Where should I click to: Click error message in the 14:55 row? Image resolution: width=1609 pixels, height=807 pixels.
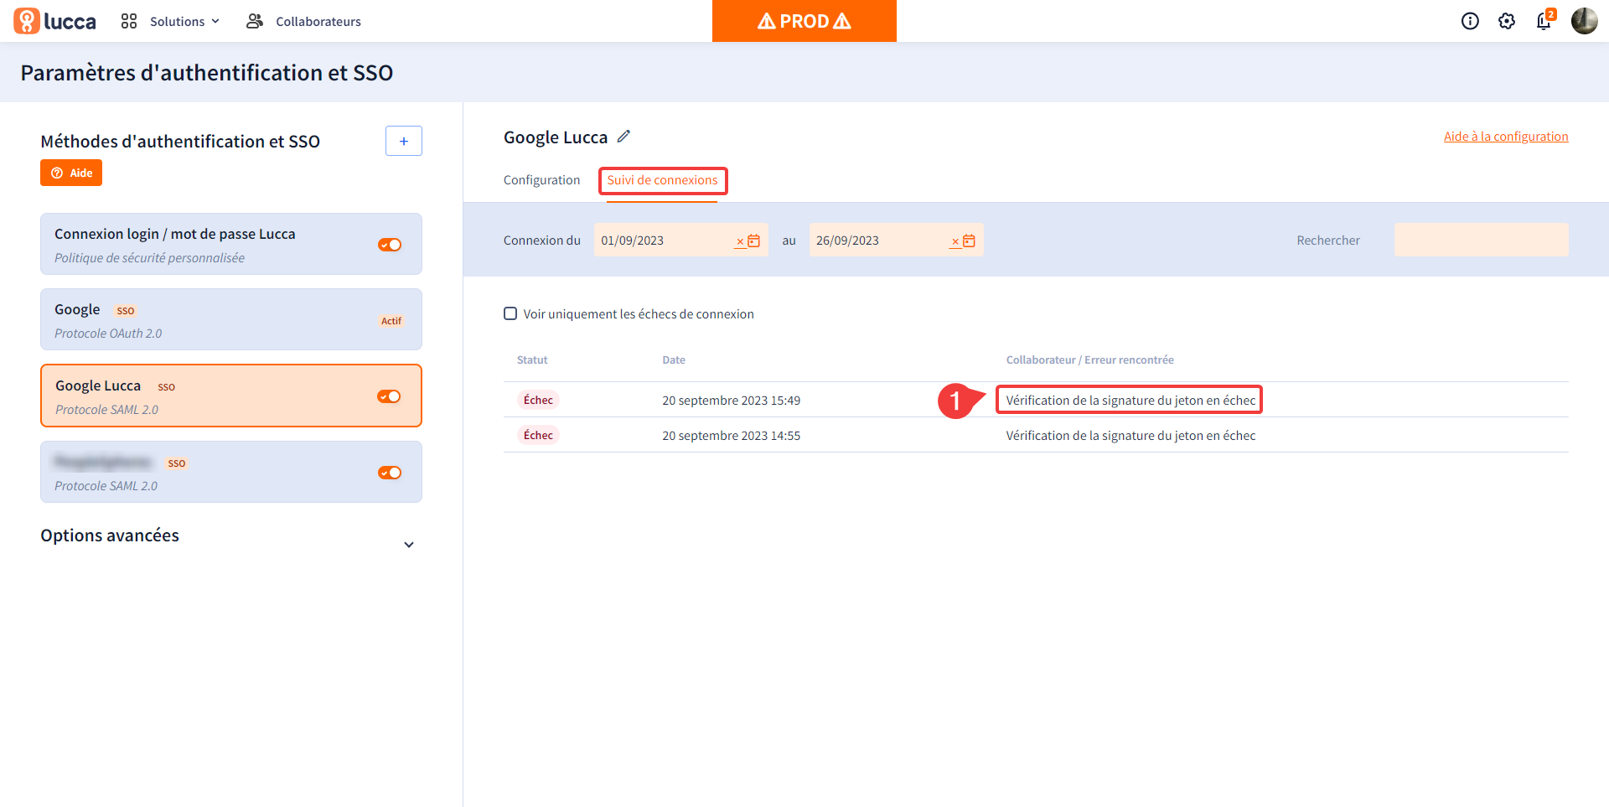[1130, 436]
